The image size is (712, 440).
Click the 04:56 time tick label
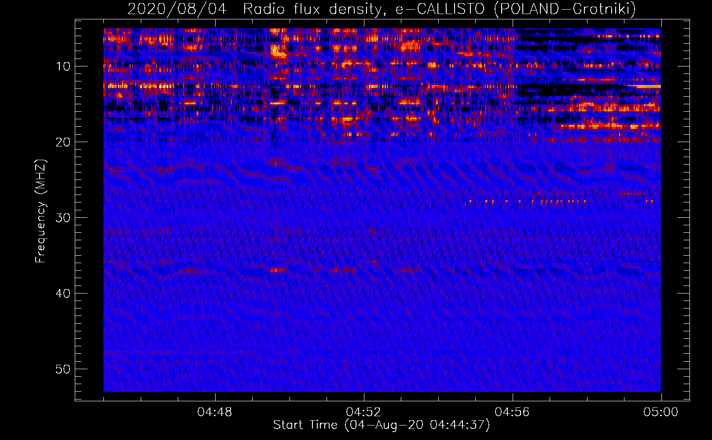point(512,412)
